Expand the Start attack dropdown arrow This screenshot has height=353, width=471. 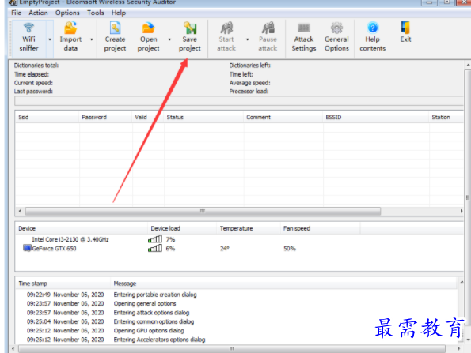tap(248, 39)
